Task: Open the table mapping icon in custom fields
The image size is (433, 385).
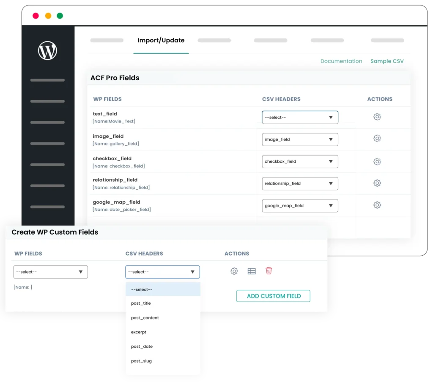Action: point(252,271)
